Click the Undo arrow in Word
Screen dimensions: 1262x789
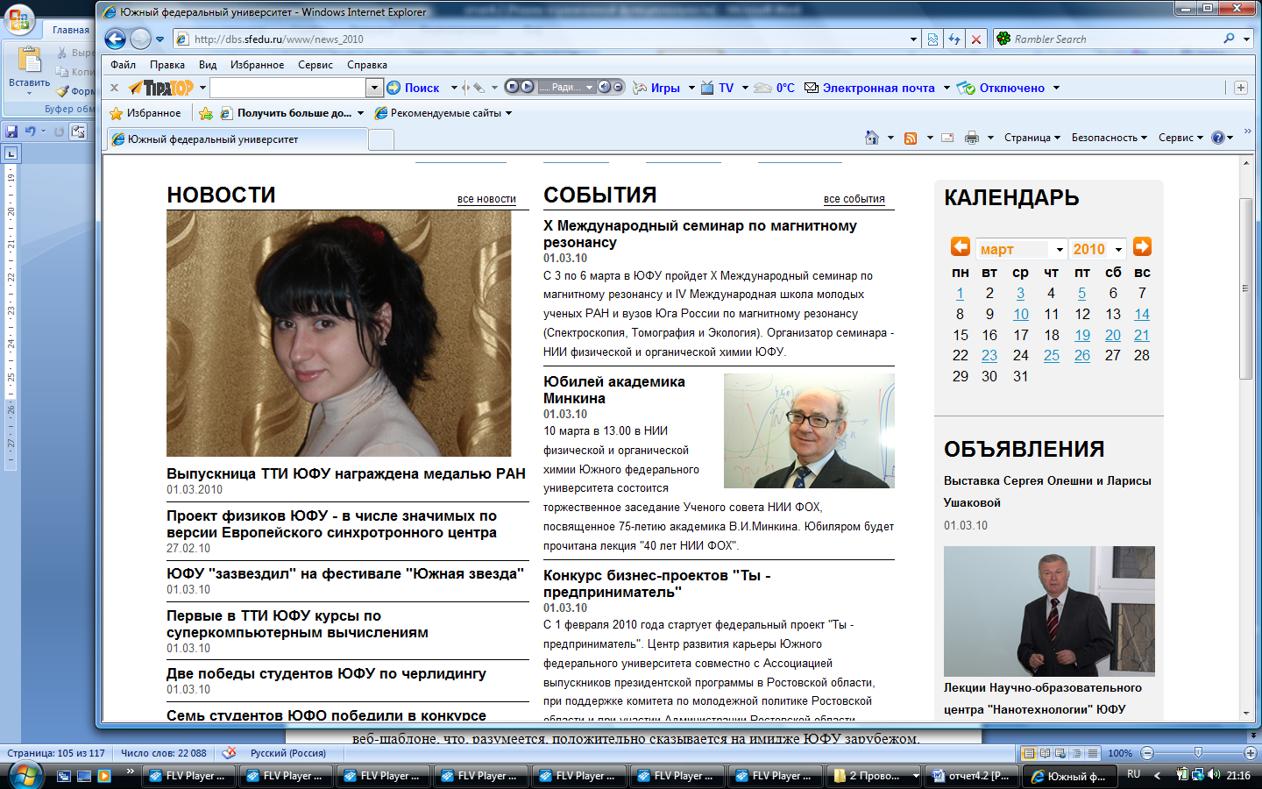coord(31,131)
